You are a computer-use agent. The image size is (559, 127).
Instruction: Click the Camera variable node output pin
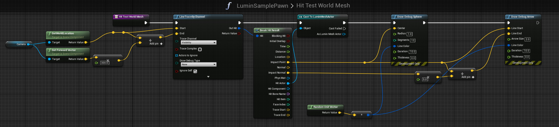[28, 44]
